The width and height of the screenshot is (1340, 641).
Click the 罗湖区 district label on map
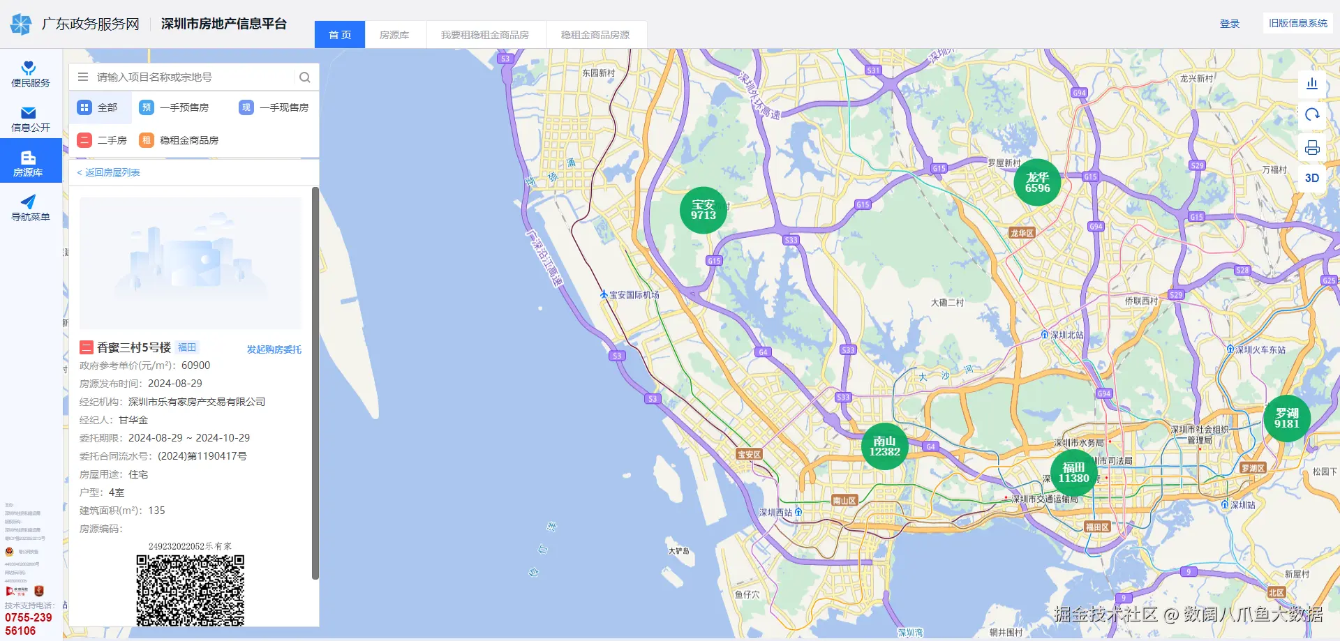[x=1253, y=468]
